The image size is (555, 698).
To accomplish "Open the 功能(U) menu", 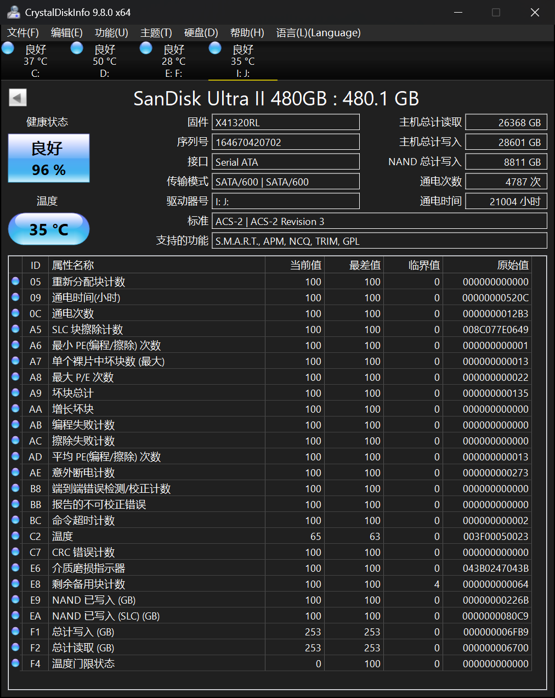I will click(x=111, y=33).
